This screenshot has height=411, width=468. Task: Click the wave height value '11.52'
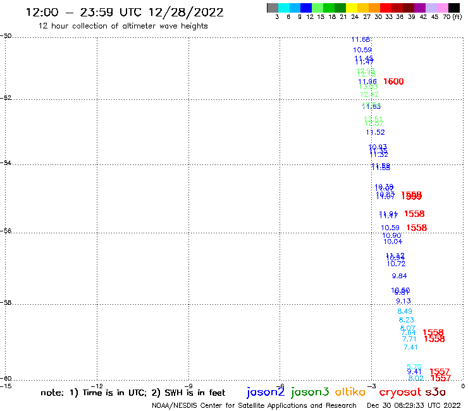[x=376, y=132]
